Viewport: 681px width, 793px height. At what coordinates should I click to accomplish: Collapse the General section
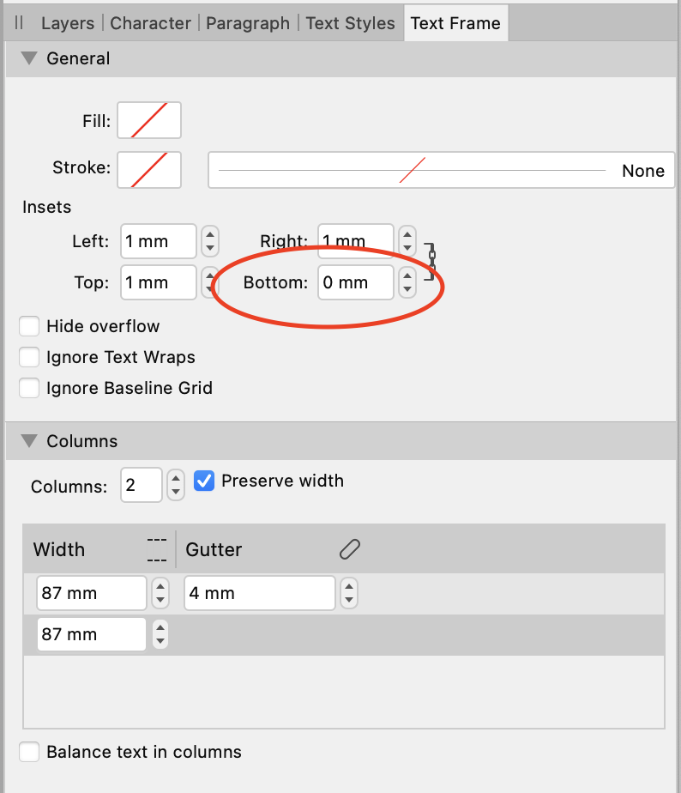pyautogui.click(x=29, y=58)
